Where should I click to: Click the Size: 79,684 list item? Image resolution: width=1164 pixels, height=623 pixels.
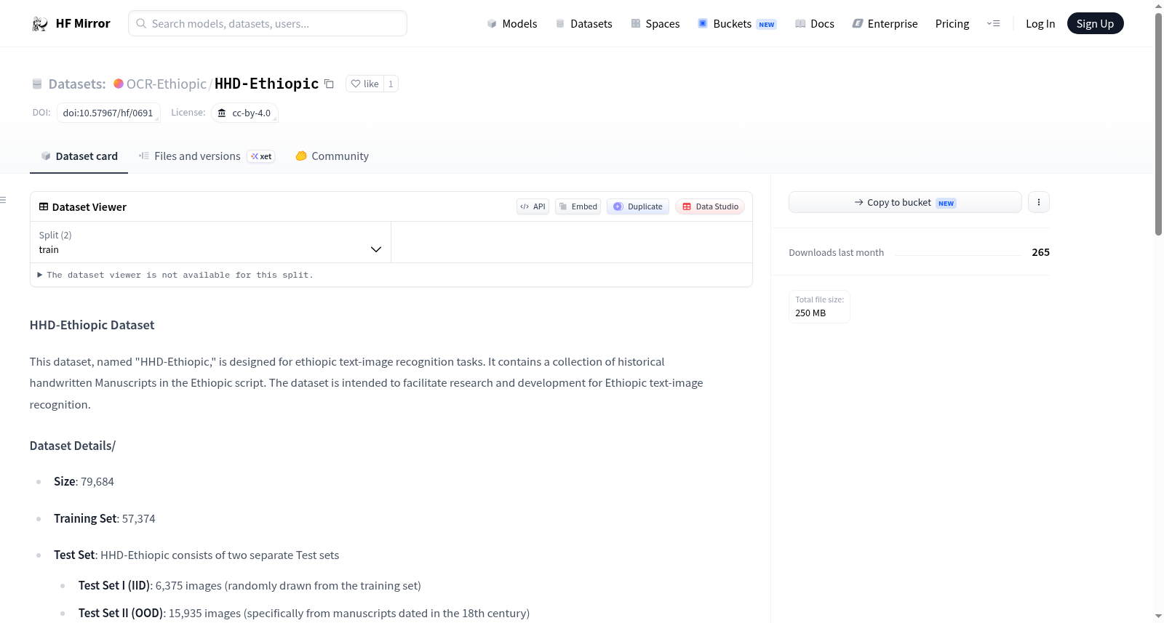pyautogui.click(x=84, y=481)
